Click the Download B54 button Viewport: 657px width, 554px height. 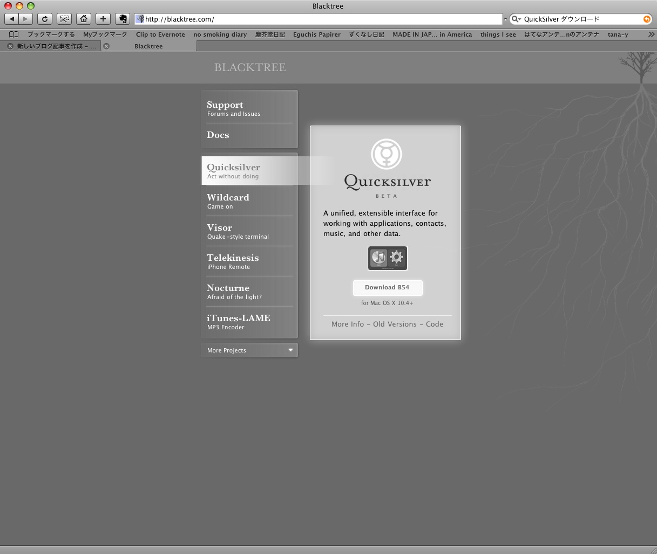coord(387,287)
